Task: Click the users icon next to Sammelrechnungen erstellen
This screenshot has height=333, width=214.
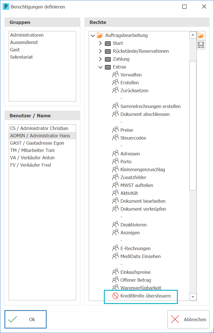Action: point(115,106)
